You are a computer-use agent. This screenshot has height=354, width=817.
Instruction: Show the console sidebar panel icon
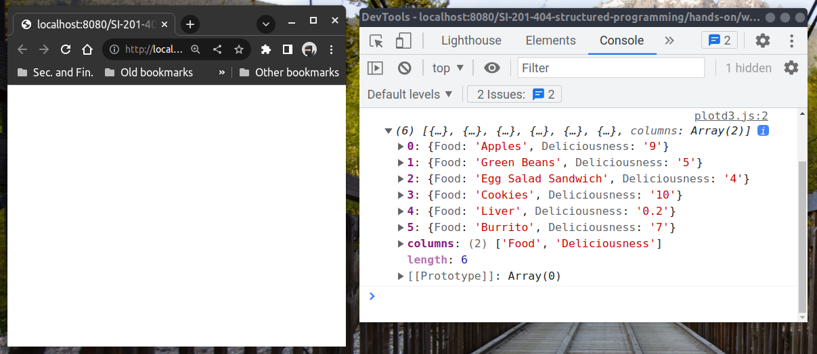(x=375, y=68)
